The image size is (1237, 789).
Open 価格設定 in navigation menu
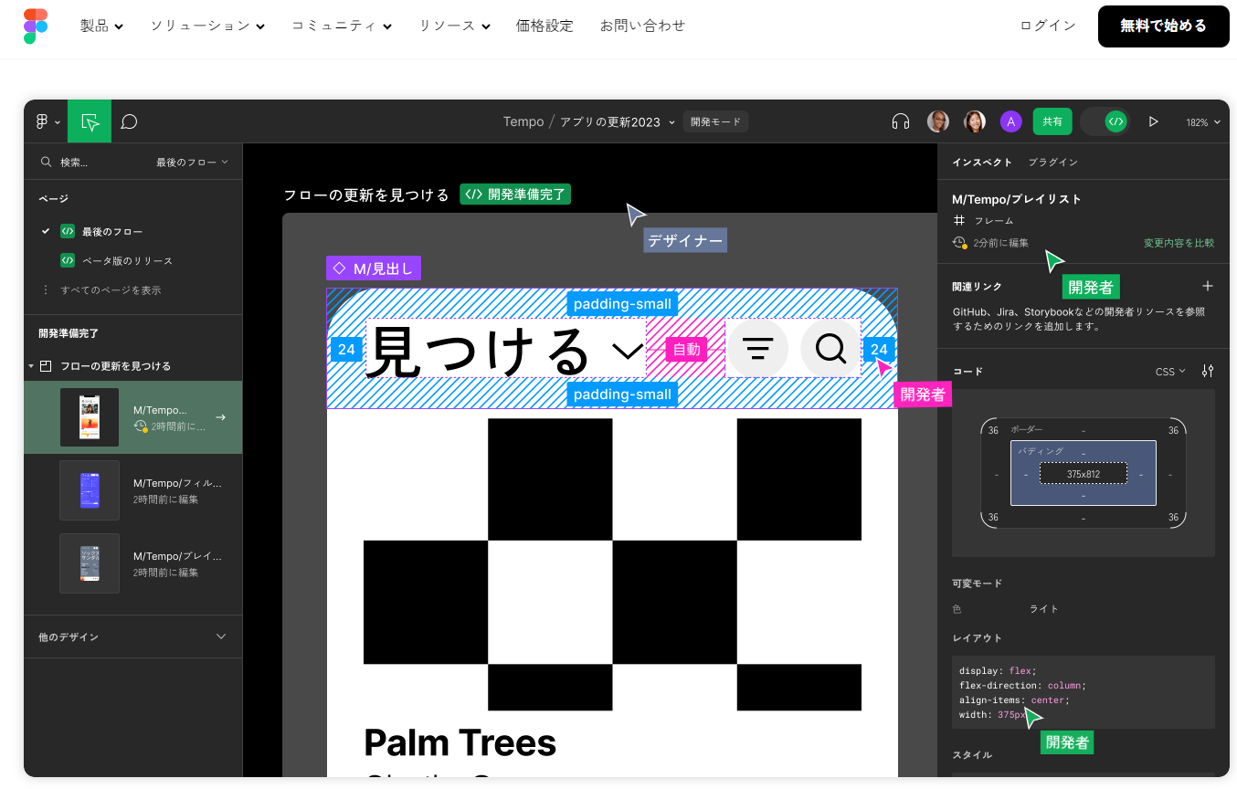click(x=544, y=26)
